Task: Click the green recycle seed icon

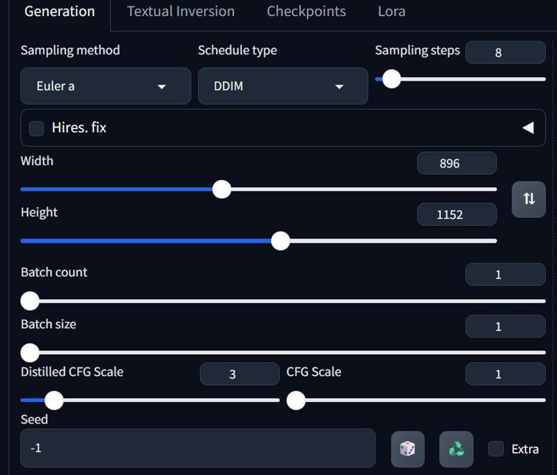Action: (x=456, y=449)
